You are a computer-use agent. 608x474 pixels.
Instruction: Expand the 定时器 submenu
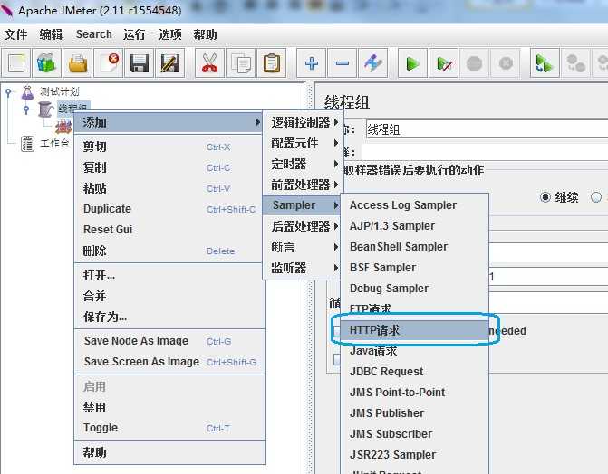click(303, 165)
